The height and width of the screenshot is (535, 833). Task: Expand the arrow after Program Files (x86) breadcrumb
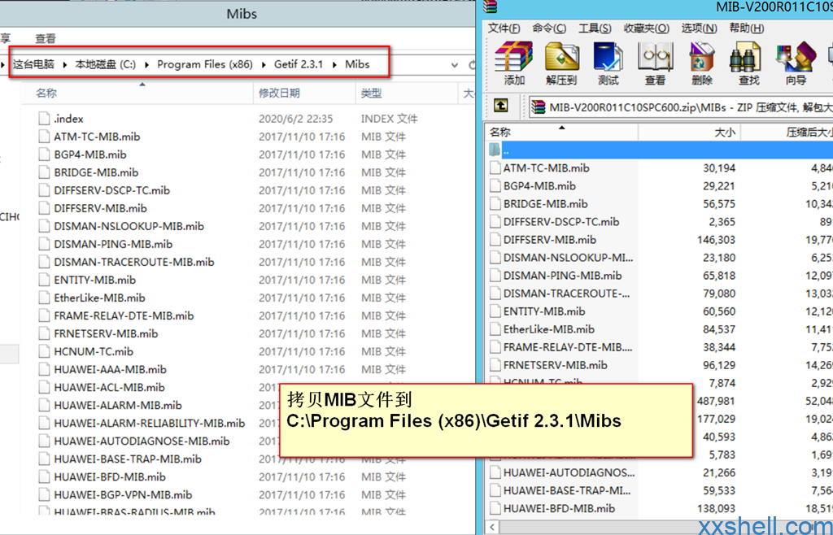(x=264, y=64)
